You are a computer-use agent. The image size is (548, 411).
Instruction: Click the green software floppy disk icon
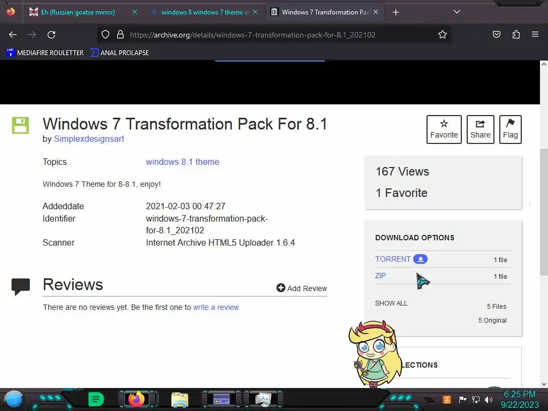[20, 125]
